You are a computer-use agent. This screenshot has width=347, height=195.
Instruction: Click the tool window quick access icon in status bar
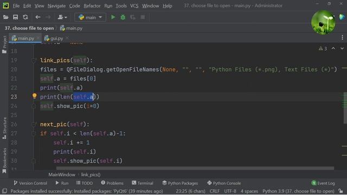(x=4, y=191)
